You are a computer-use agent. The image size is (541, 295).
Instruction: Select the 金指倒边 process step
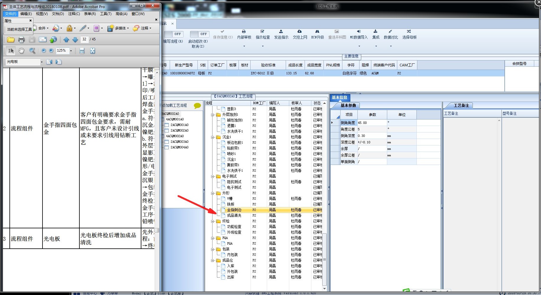pyautogui.click(x=234, y=210)
